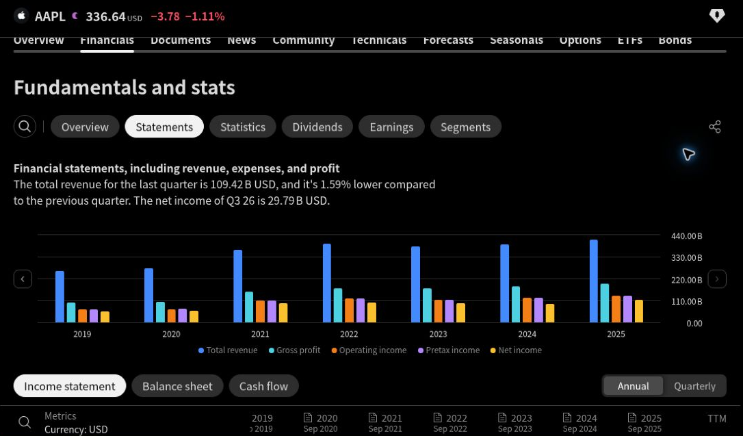The width and height of the screenshot is (743, 436).
Task: Open the 2021 report document icon
Action: point(373,418)
